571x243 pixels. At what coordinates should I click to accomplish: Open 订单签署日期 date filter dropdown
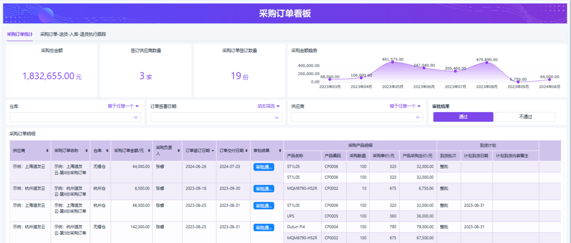pyautogui.click(x=216, y=117)
